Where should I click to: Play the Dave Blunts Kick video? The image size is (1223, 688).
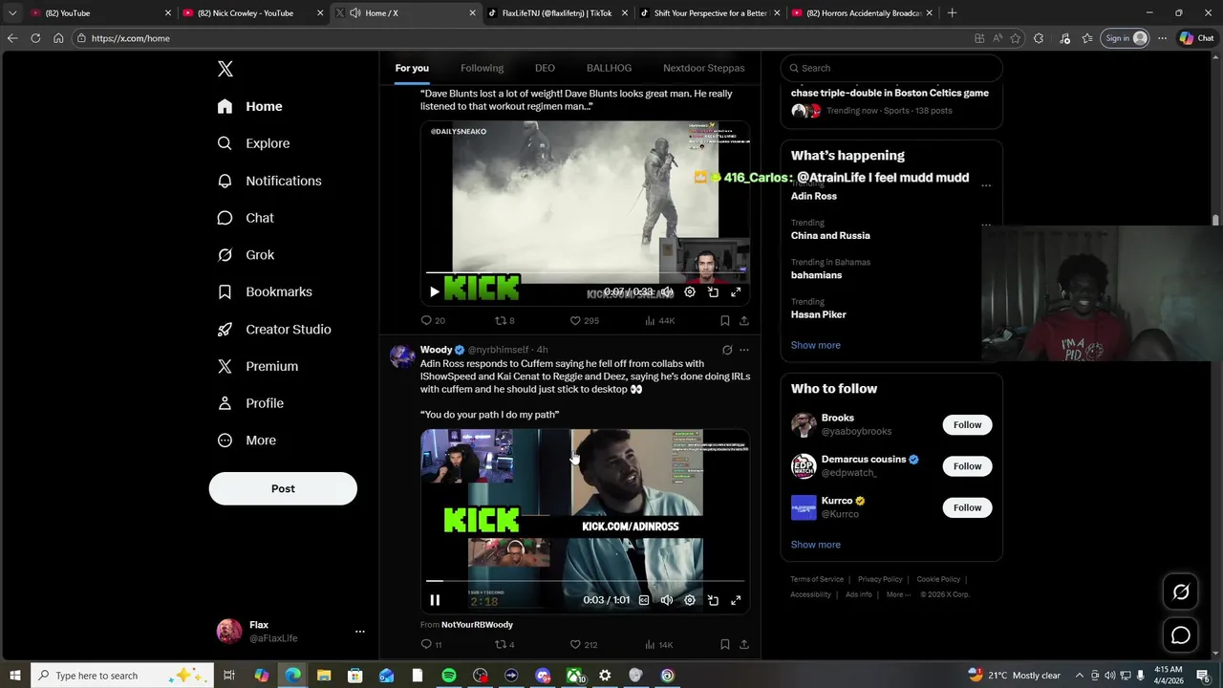click(435, 292)
